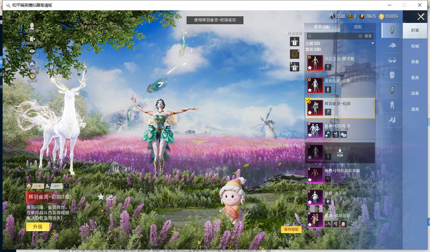Favorite the outfit with the star icon
This screenshot has width=430, height=252.
click(101, 197)
